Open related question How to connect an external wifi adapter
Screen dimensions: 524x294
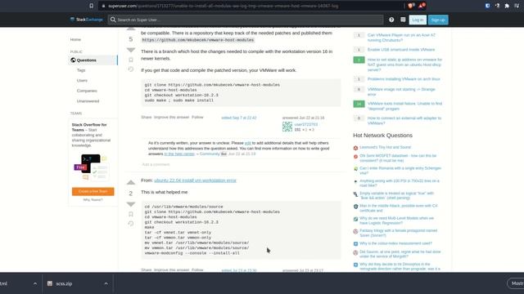pyautogui.click(x=404, y=120)
